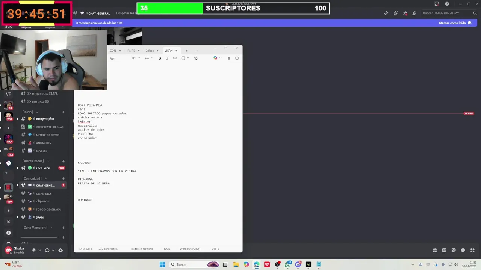Show pinned messages in Discord
Screen dimensions: 481x270
point(405,13)
